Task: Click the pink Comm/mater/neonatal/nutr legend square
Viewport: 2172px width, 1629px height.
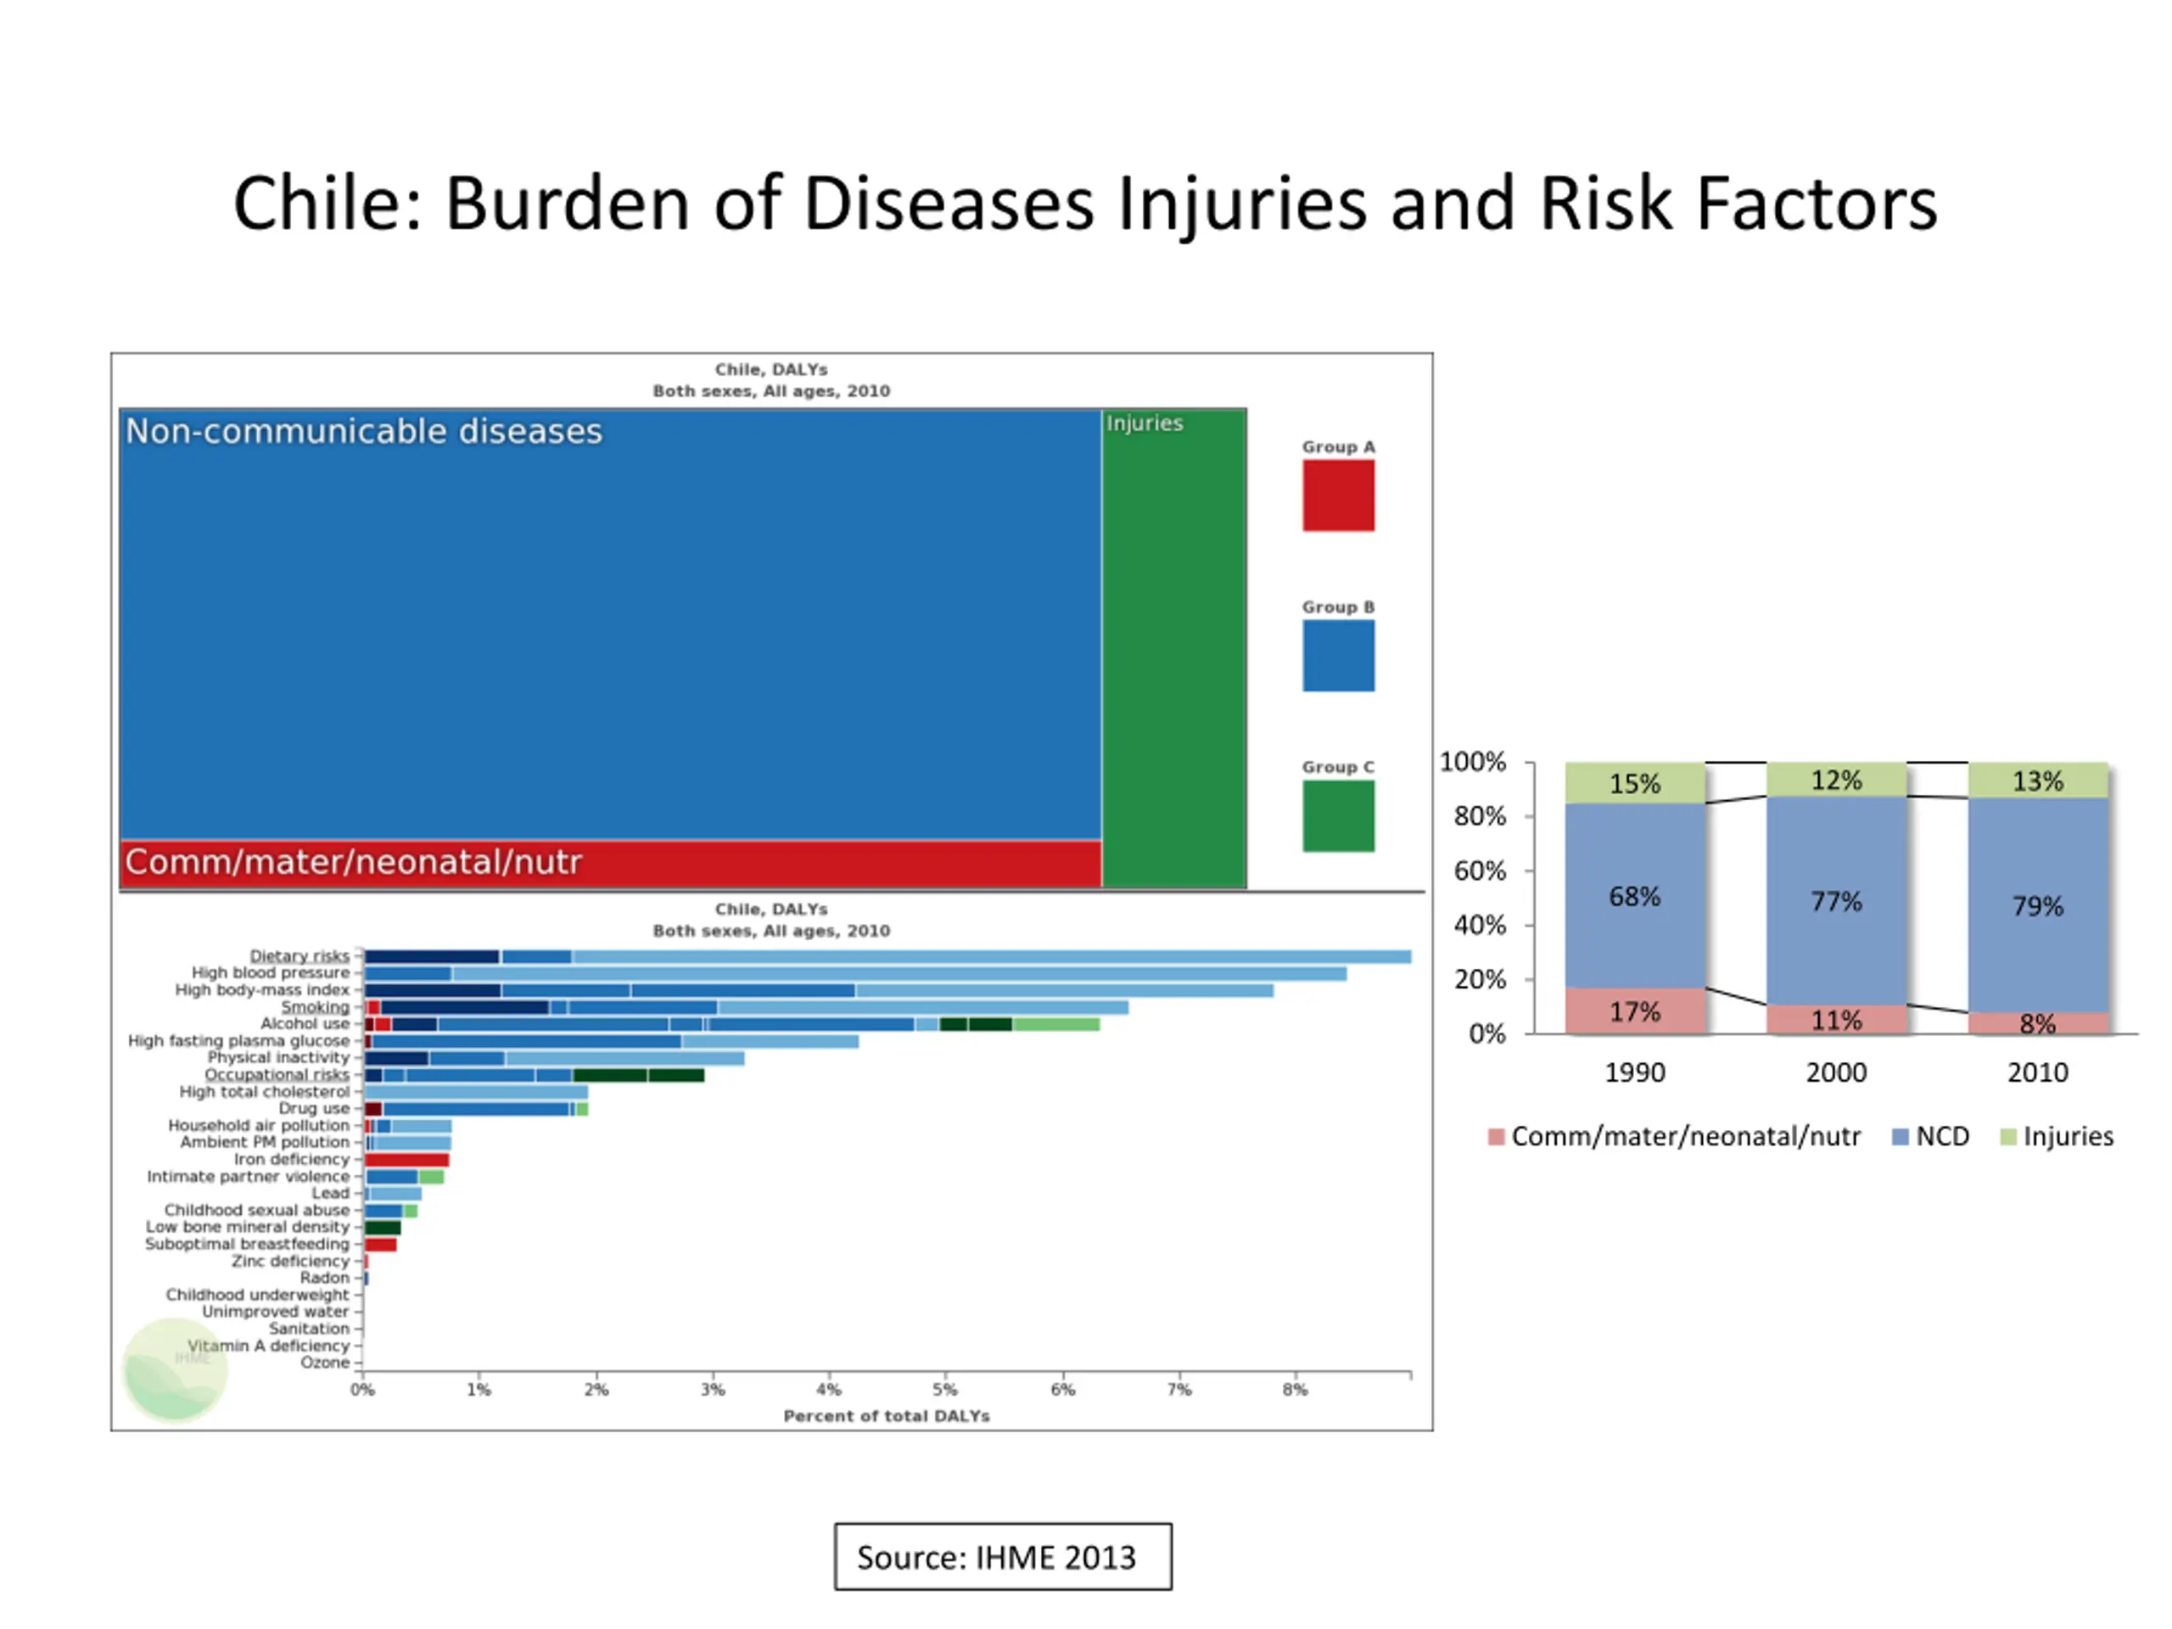Action: 1497,1137
